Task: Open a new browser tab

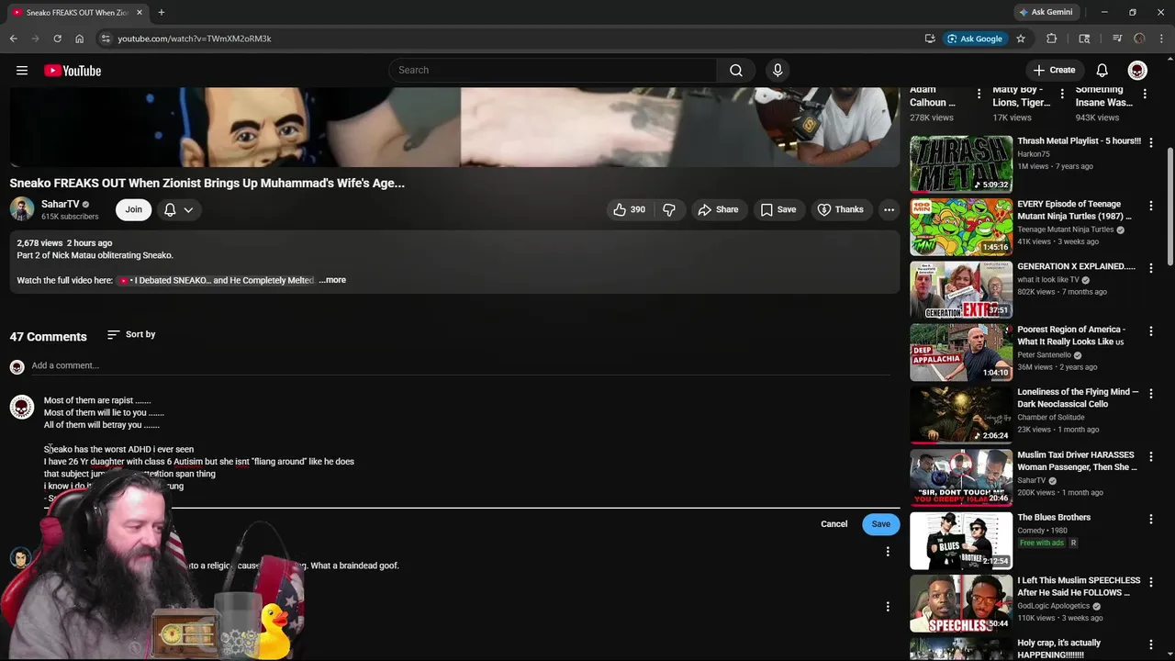Action: (x=162, y=13)
